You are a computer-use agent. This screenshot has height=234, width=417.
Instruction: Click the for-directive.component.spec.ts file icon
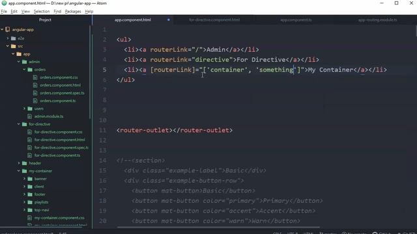tap(29, 148)
